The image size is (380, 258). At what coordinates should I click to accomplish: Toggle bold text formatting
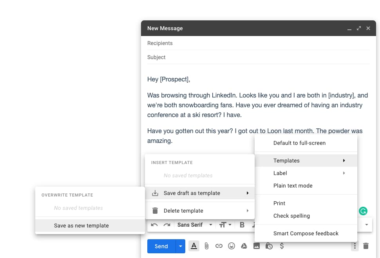click(x=242, y=224)
